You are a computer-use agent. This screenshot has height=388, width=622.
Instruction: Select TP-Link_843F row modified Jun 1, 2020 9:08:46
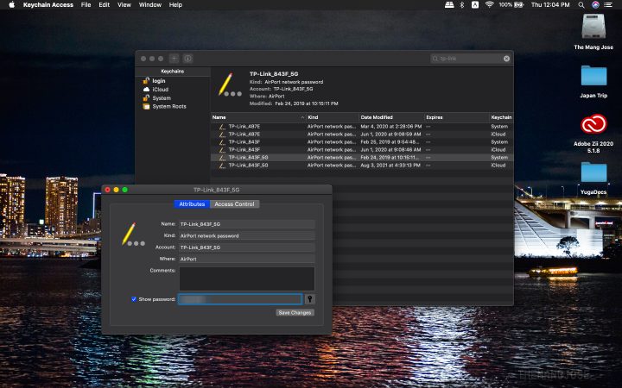(362, 150)
